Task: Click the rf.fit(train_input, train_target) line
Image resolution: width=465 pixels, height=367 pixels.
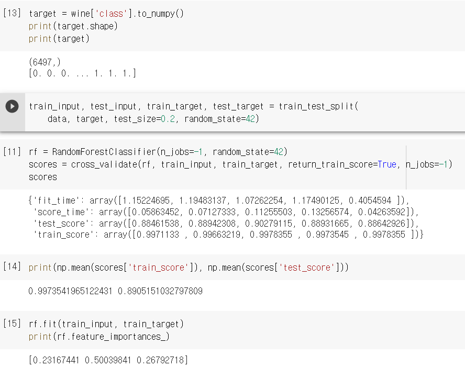Action: pyautogui.click(x=106, y=324)
